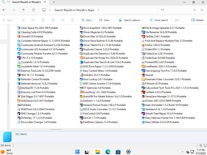This screenshot has height=155, width=207.
Task: Select DNS Changer 2.3.3 Portable
Action: click(x=34, y=114)
